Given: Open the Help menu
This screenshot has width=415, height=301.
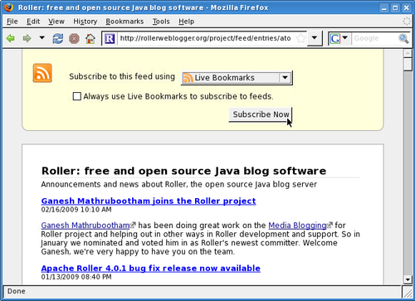Looking at the screenshot, I should coord(186,22).
